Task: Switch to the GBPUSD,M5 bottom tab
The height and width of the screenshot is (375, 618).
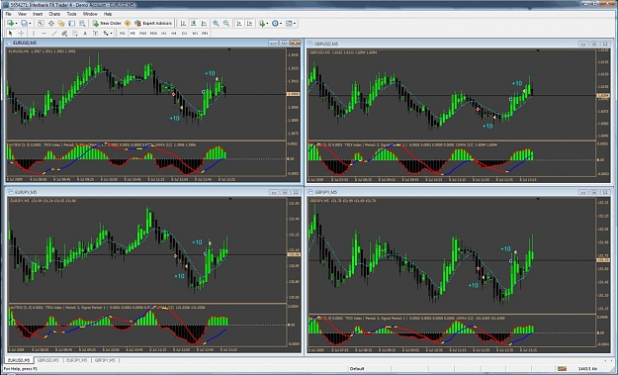Action: (x=48, y=360)
